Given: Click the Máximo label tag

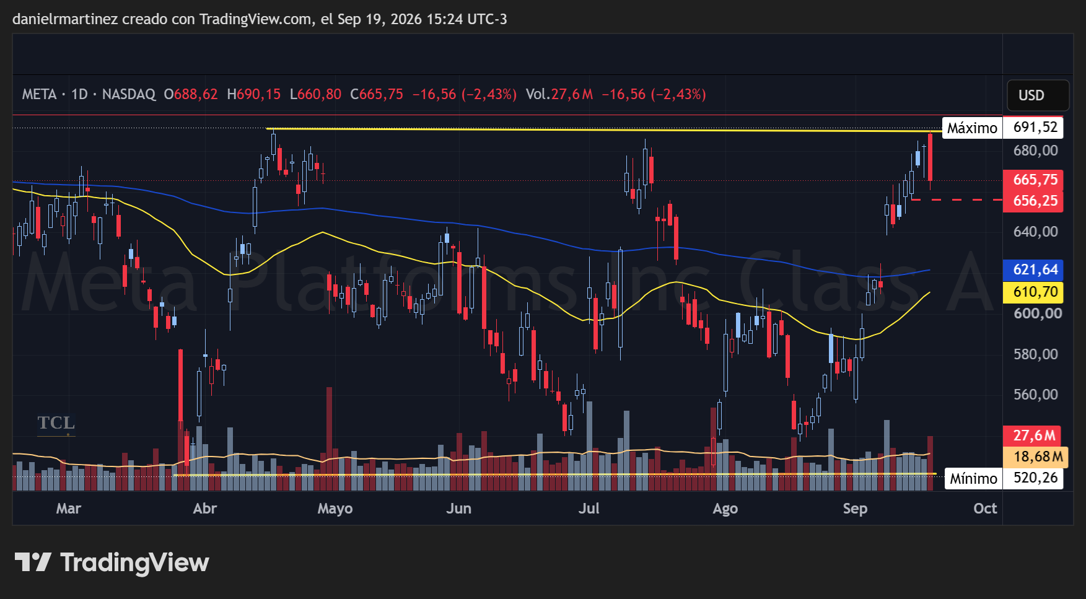Looking at the screenshot, I should 972,128.
